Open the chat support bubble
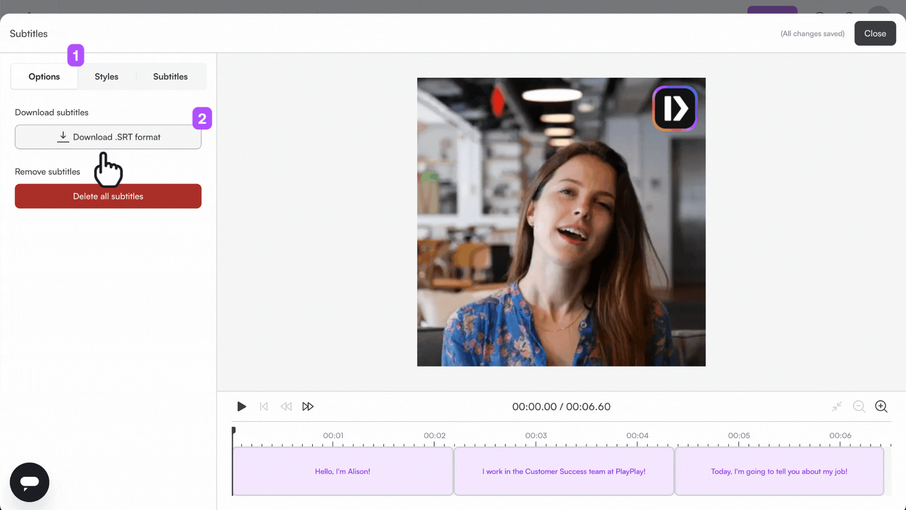This screenshot has width=906, height=510. (29, 482)
